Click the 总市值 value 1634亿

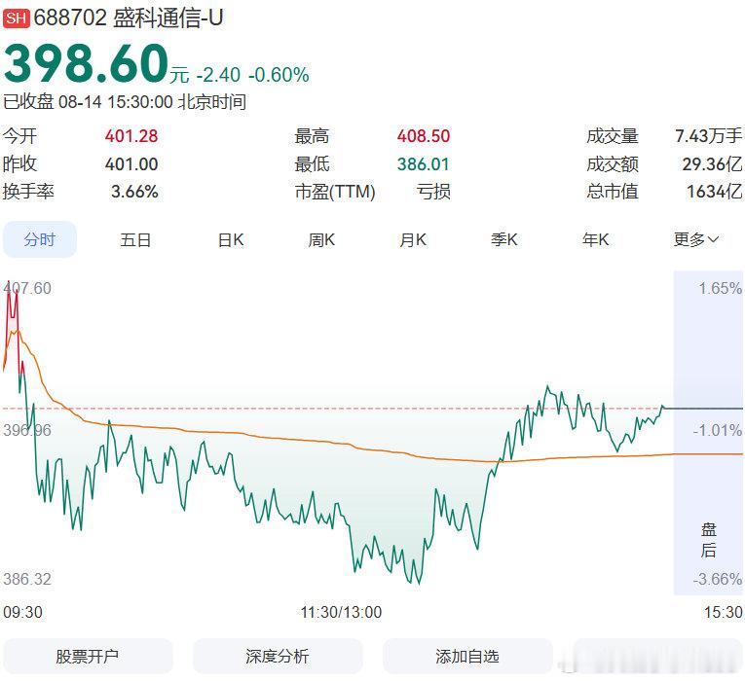click(714, 192)
